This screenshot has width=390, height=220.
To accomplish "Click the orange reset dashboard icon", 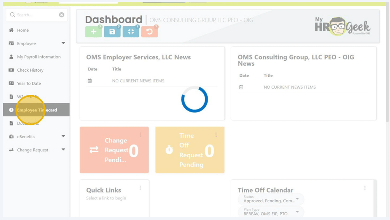I will [149, 31].
